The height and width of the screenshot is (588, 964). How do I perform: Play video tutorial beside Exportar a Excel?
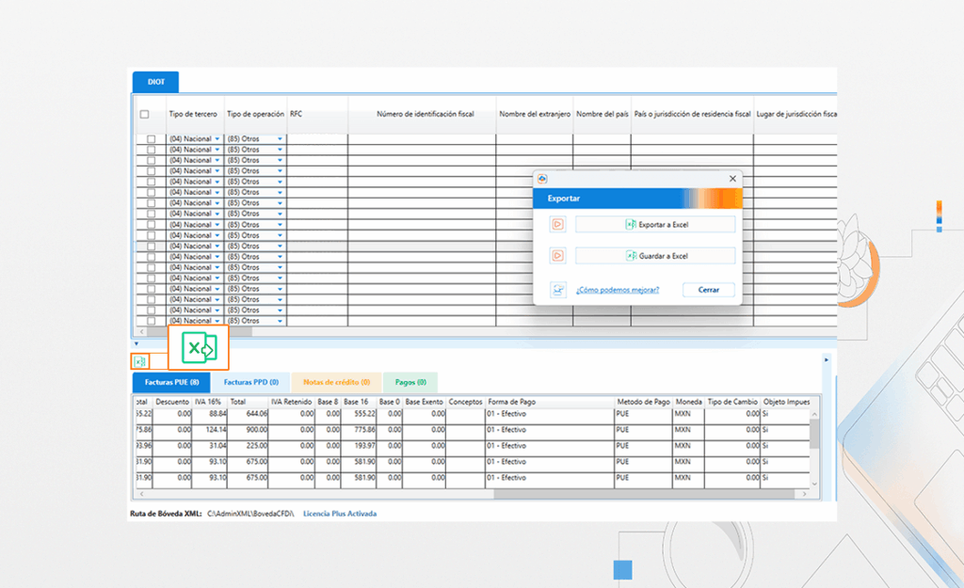point(557,224)
